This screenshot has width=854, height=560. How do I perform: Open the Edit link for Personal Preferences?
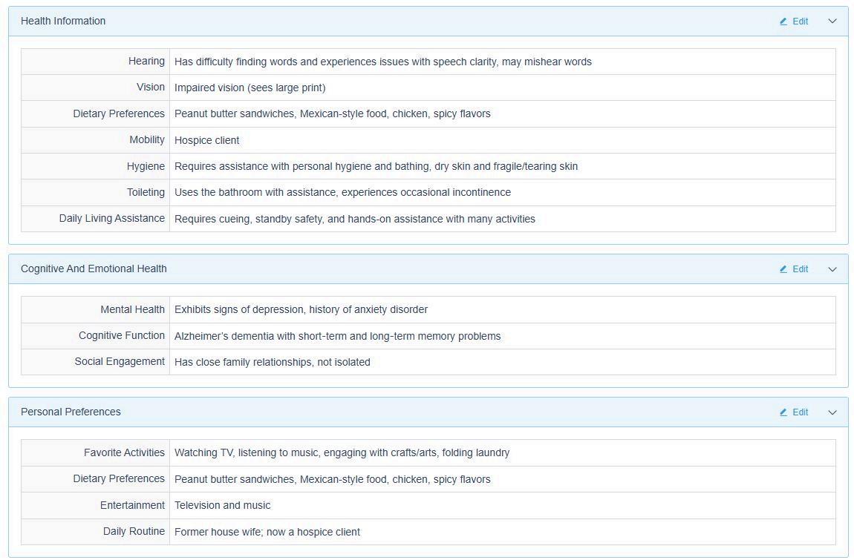[800, 412]
